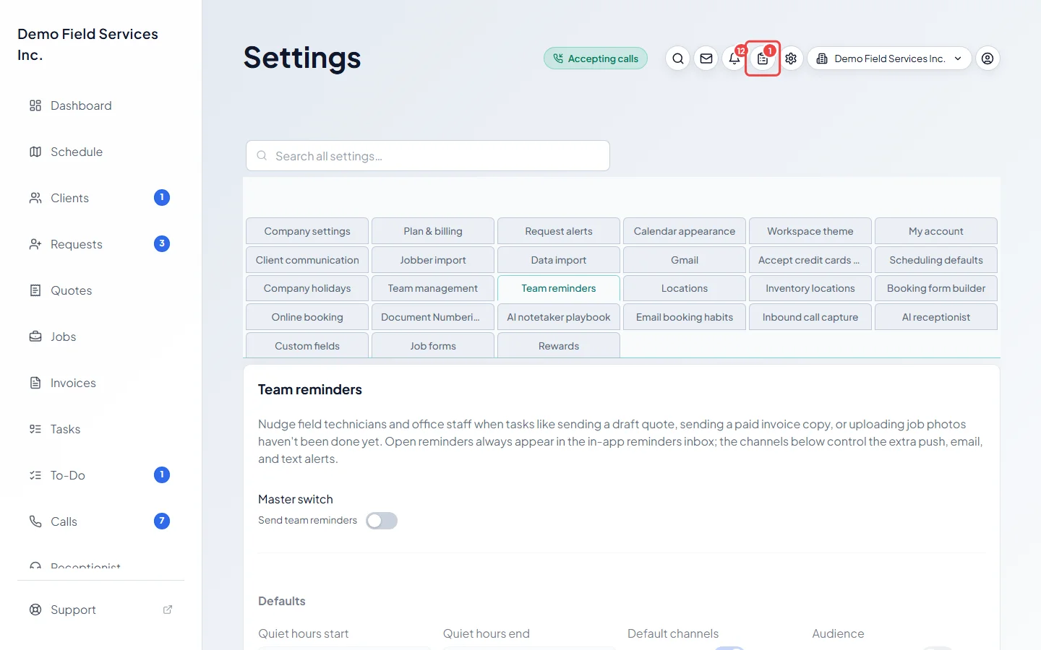Open Team management tab

[433, 288]
